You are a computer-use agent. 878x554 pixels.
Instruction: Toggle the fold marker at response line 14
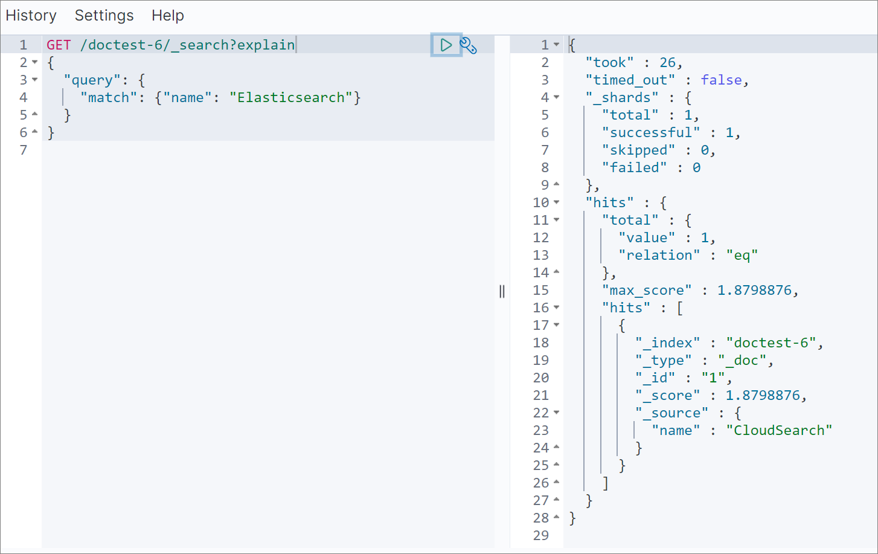[x=557, y=272]
